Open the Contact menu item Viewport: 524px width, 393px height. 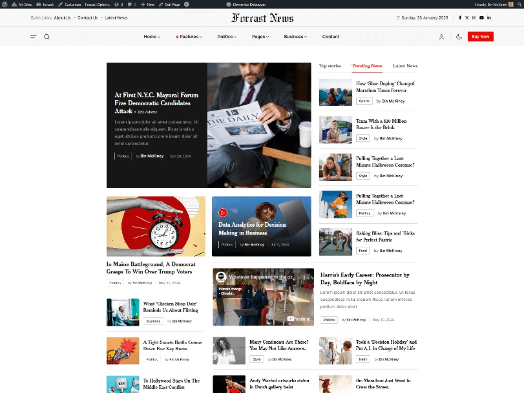coord(331,37)
